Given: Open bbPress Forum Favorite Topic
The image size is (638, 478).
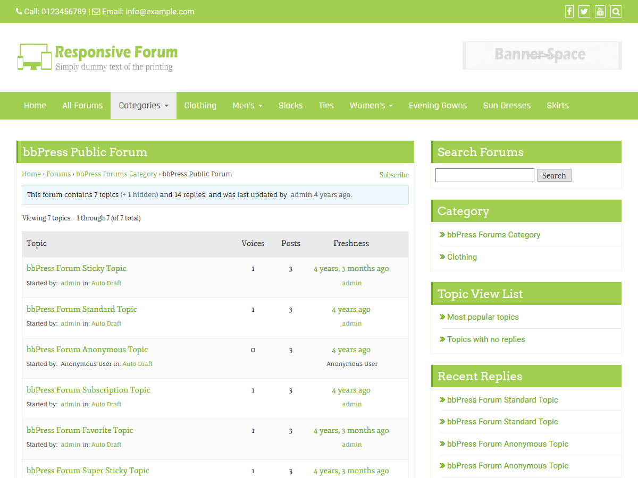Looking at the screenshot, I should point(80,430).
